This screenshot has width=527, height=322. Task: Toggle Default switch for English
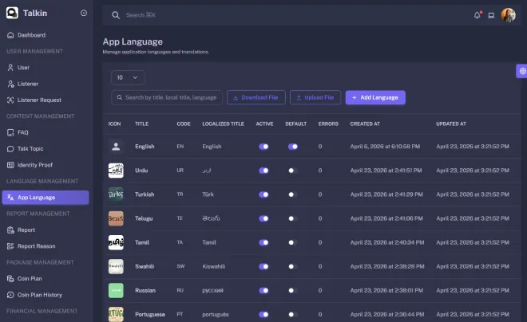(x=293, y=147)
